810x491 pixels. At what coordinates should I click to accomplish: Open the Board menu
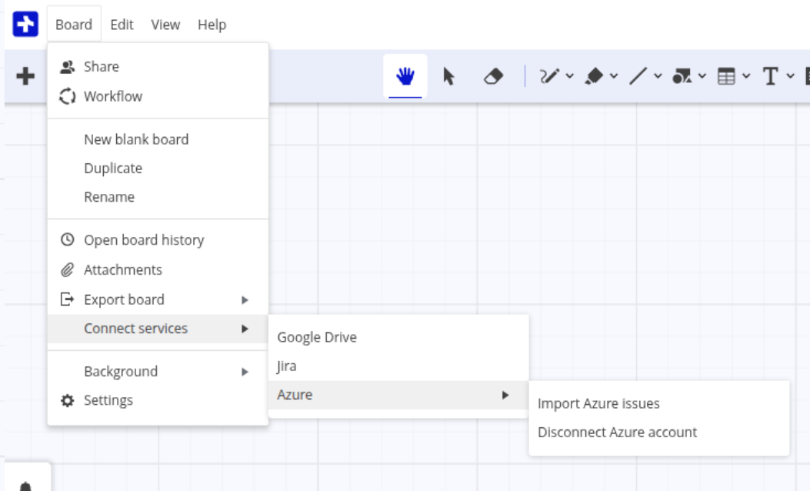[74, 25]
